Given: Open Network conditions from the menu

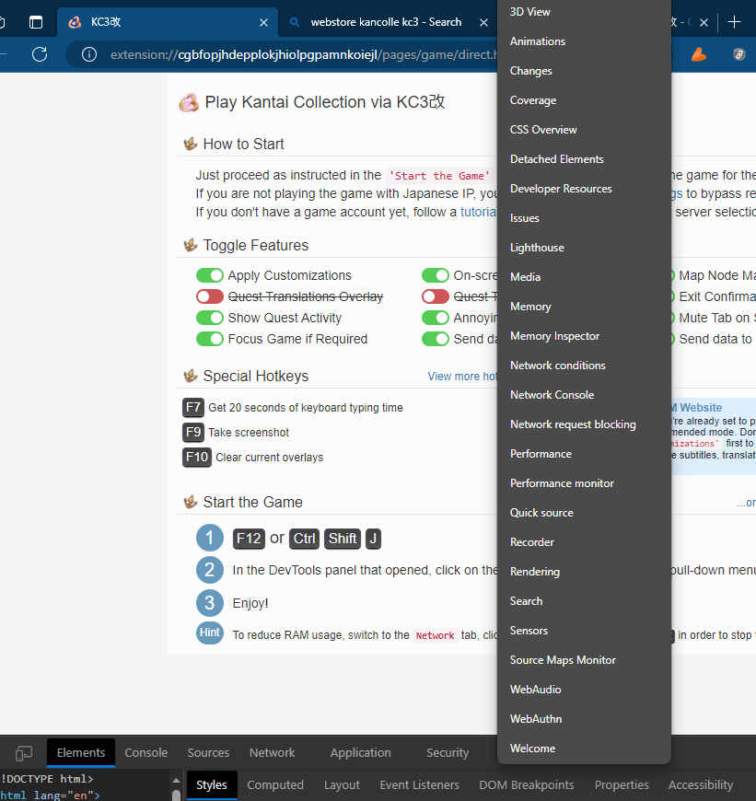Looking at the screenshot, I should (557, 365).
